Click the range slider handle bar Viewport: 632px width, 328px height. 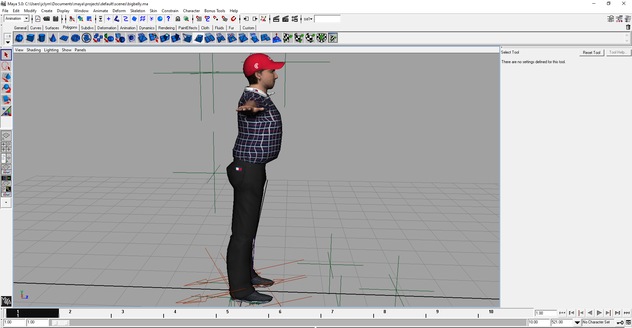[61, 323]
